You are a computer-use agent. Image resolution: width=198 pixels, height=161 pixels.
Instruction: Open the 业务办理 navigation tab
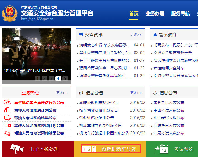tap(155, 14)
